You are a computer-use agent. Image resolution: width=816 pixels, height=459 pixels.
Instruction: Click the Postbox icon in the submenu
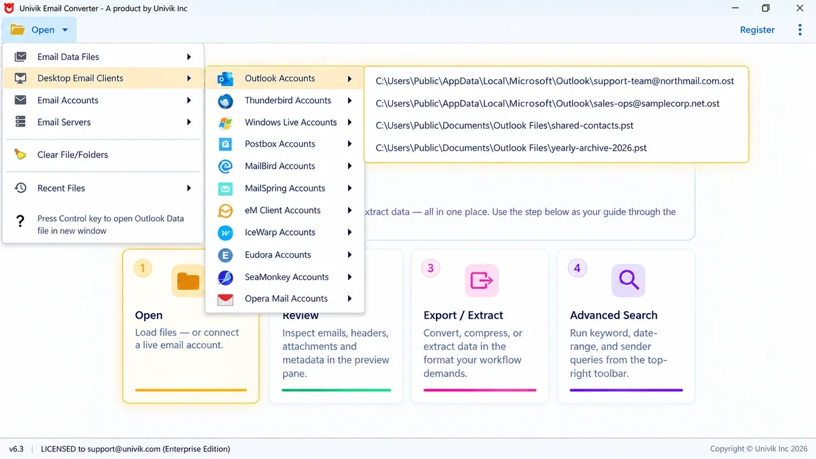pos(225,144)
